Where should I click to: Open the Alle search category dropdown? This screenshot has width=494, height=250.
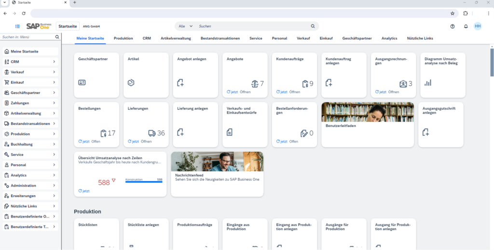click(x=185, y=26)
